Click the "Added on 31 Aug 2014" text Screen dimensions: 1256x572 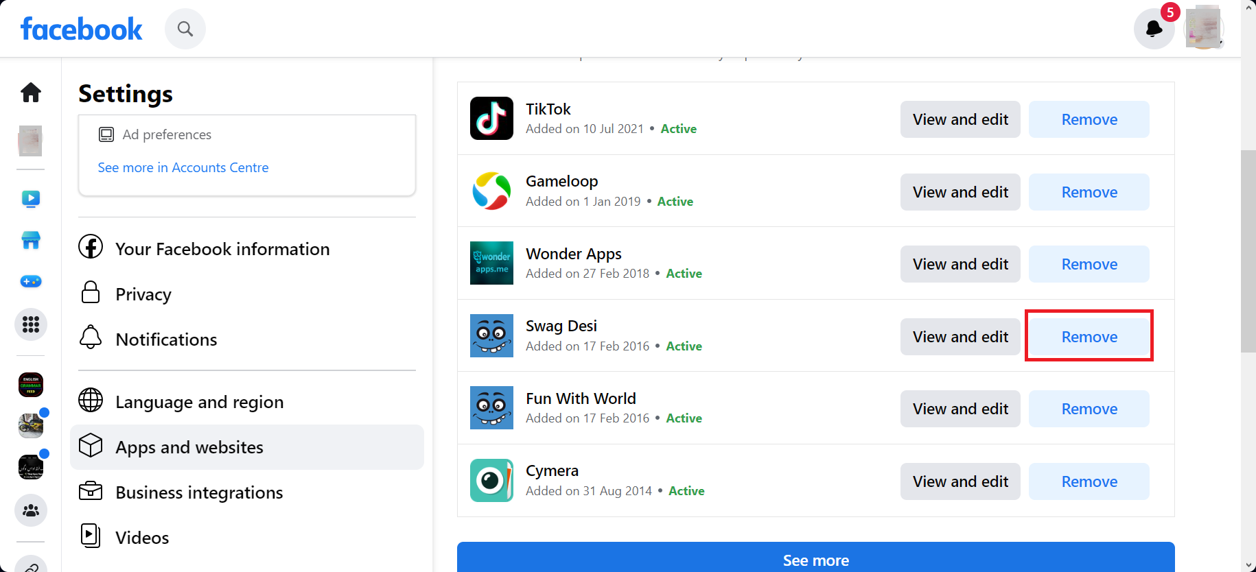589,491
